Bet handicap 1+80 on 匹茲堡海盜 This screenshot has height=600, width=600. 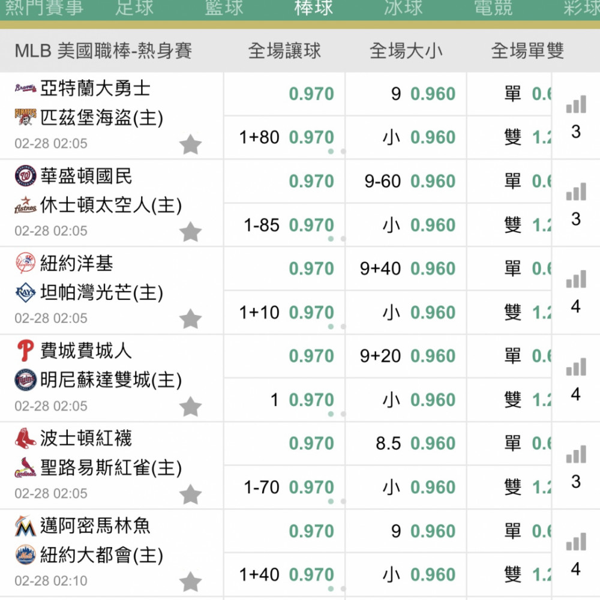pos(284,137)
